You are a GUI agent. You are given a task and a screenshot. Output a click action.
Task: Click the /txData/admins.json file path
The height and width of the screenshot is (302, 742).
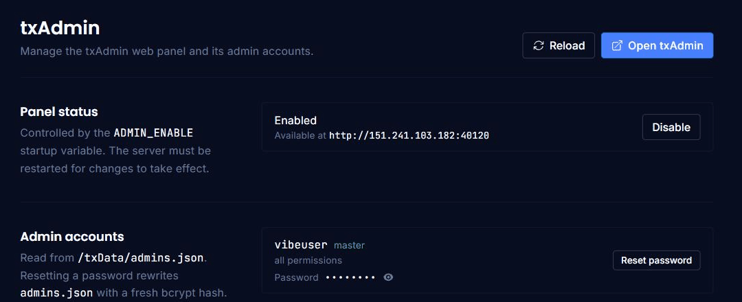click(x=141, y=258)
